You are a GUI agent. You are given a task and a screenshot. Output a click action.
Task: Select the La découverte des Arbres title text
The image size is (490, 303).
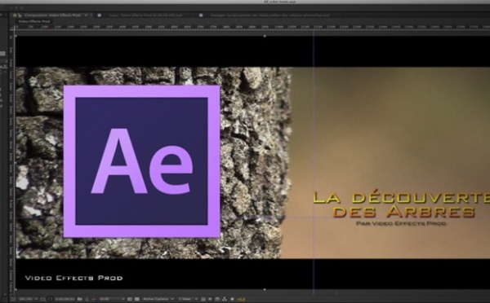coord(402,204)
